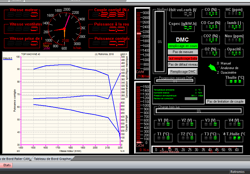Click the Facteur de correction value field
This screenshot has height=174, width=250.
[191, 98]
